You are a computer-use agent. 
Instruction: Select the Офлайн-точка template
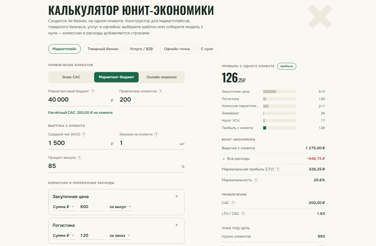coord(177,49)
